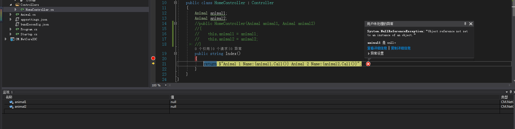Open Startup.cs from the solution tree
The height and width of the screenshot is (129, 515).
(x=29, y=34)
